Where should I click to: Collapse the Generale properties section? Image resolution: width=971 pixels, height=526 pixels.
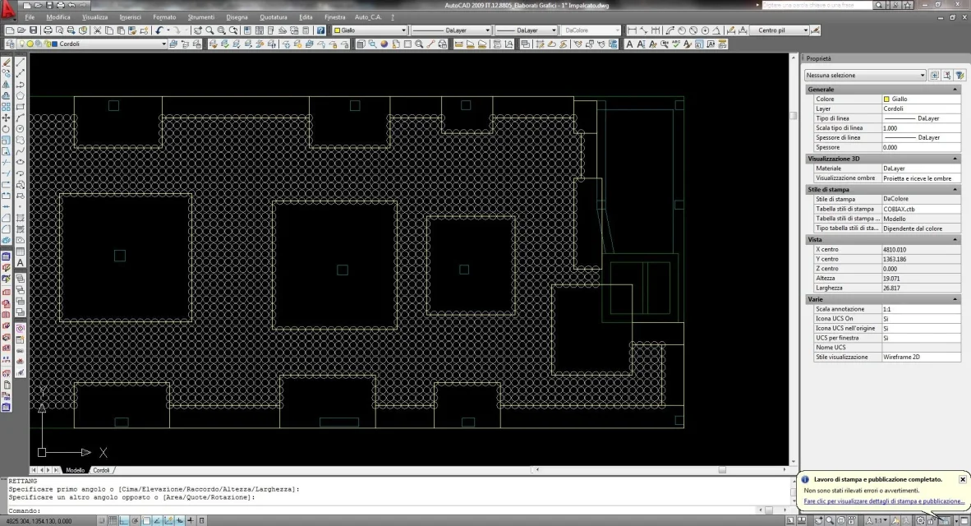(955, 90)
